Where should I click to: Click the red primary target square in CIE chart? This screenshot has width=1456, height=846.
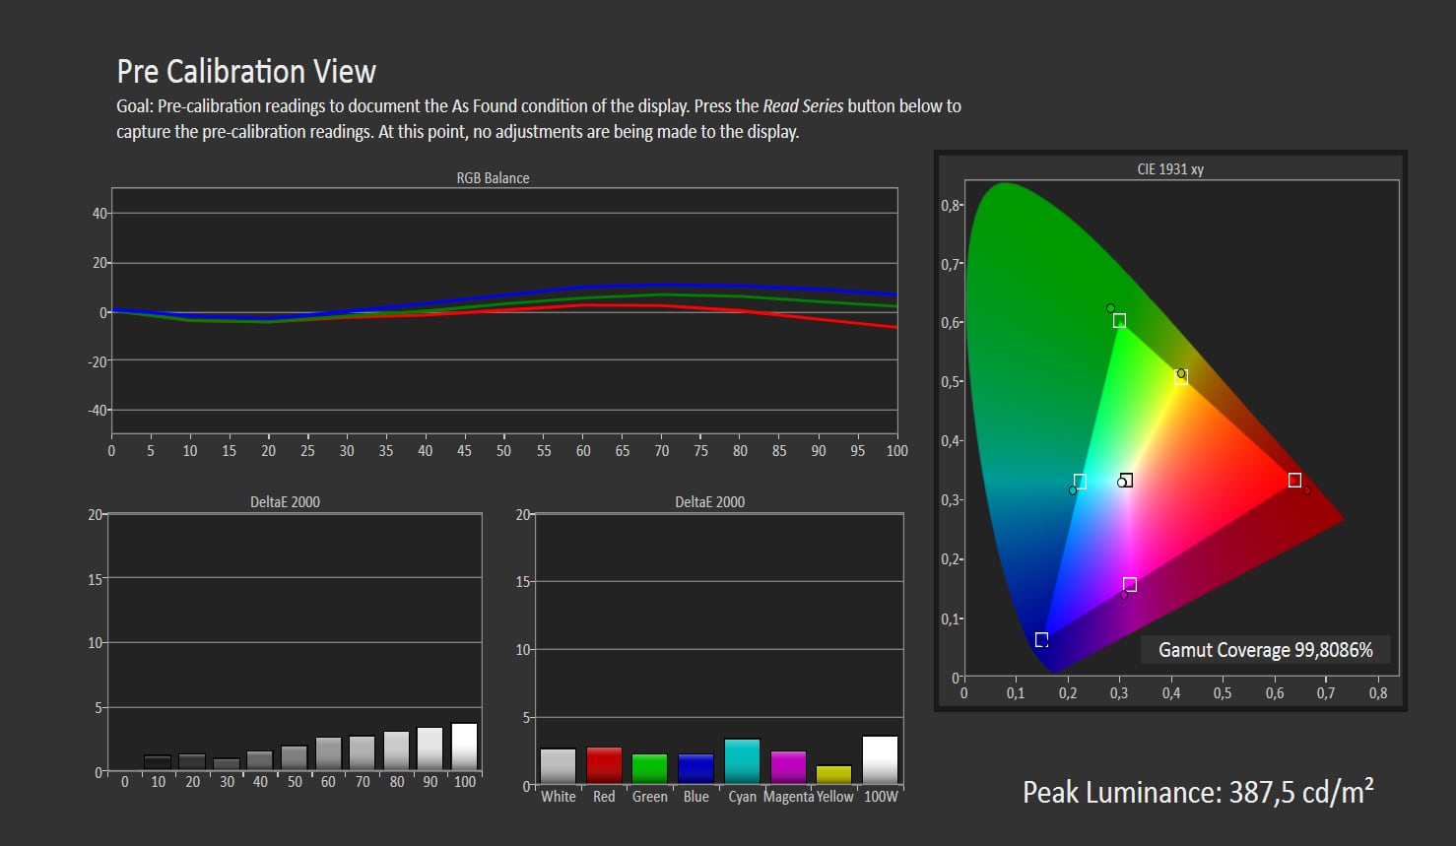pyautogui.click(x=1294, y=480)
